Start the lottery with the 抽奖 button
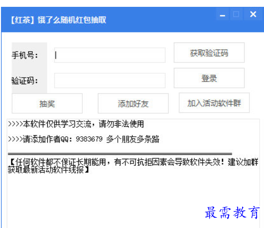Screen dimensions: 264x228 tap(47, 104)
